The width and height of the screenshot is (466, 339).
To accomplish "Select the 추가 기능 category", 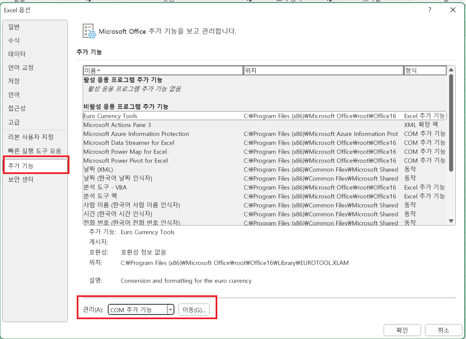I will point(35,166).
